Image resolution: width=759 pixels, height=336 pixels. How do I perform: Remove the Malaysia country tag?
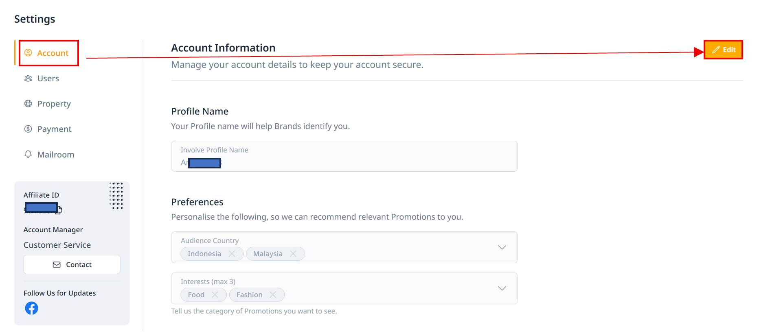293,254
